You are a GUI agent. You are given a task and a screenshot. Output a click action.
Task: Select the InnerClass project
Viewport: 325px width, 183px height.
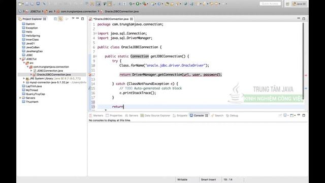[32, 40]
